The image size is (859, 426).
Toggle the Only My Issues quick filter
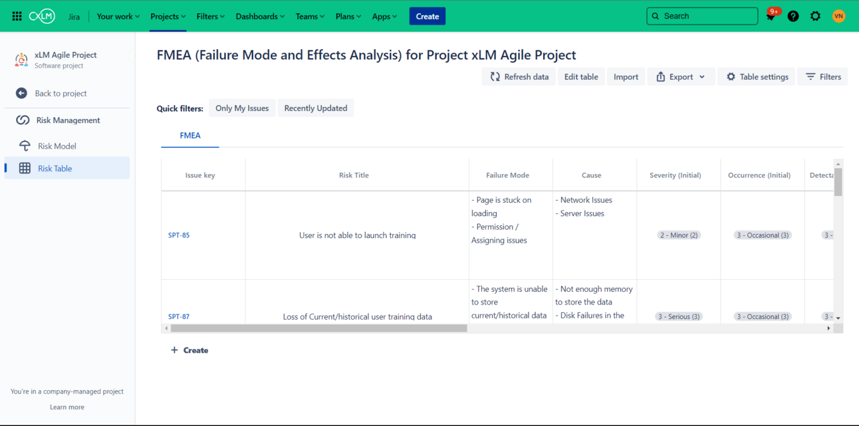click(242, 108)
